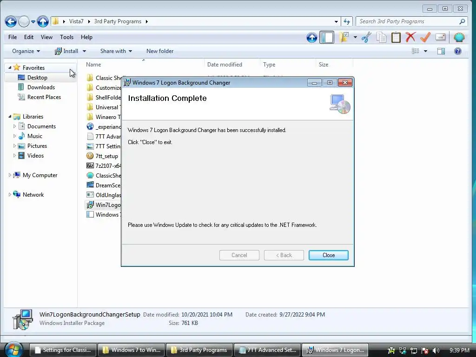Open the Tools menu
This screenshot has height=357, width=476.
tap(66, 37)
